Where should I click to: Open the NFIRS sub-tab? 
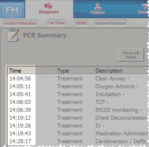[x=81, y=23]
